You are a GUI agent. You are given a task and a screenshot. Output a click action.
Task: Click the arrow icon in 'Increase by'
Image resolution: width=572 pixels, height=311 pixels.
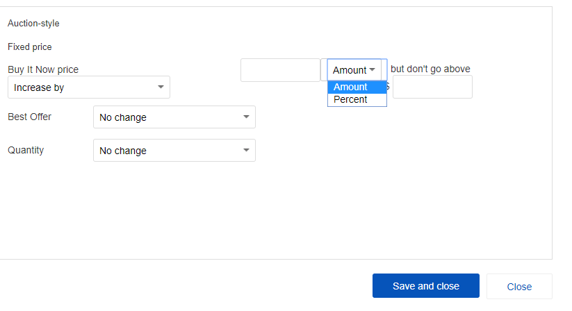pos(161,87)
